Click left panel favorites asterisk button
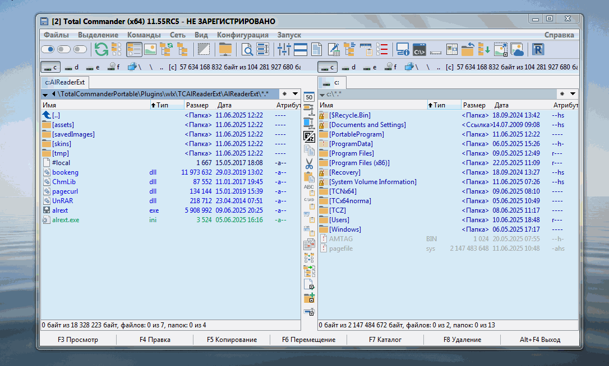 pyautogui.click(x=285, y=94)
